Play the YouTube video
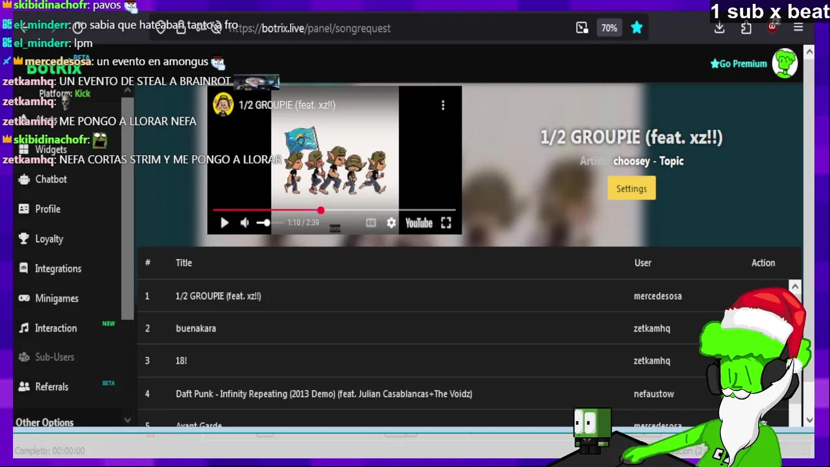Image resolution: width=830 pixels, height=467 pixels. click(224, 223)
